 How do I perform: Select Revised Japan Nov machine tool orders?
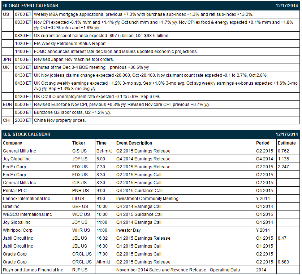pyautogui.click(x=74, y=59)
